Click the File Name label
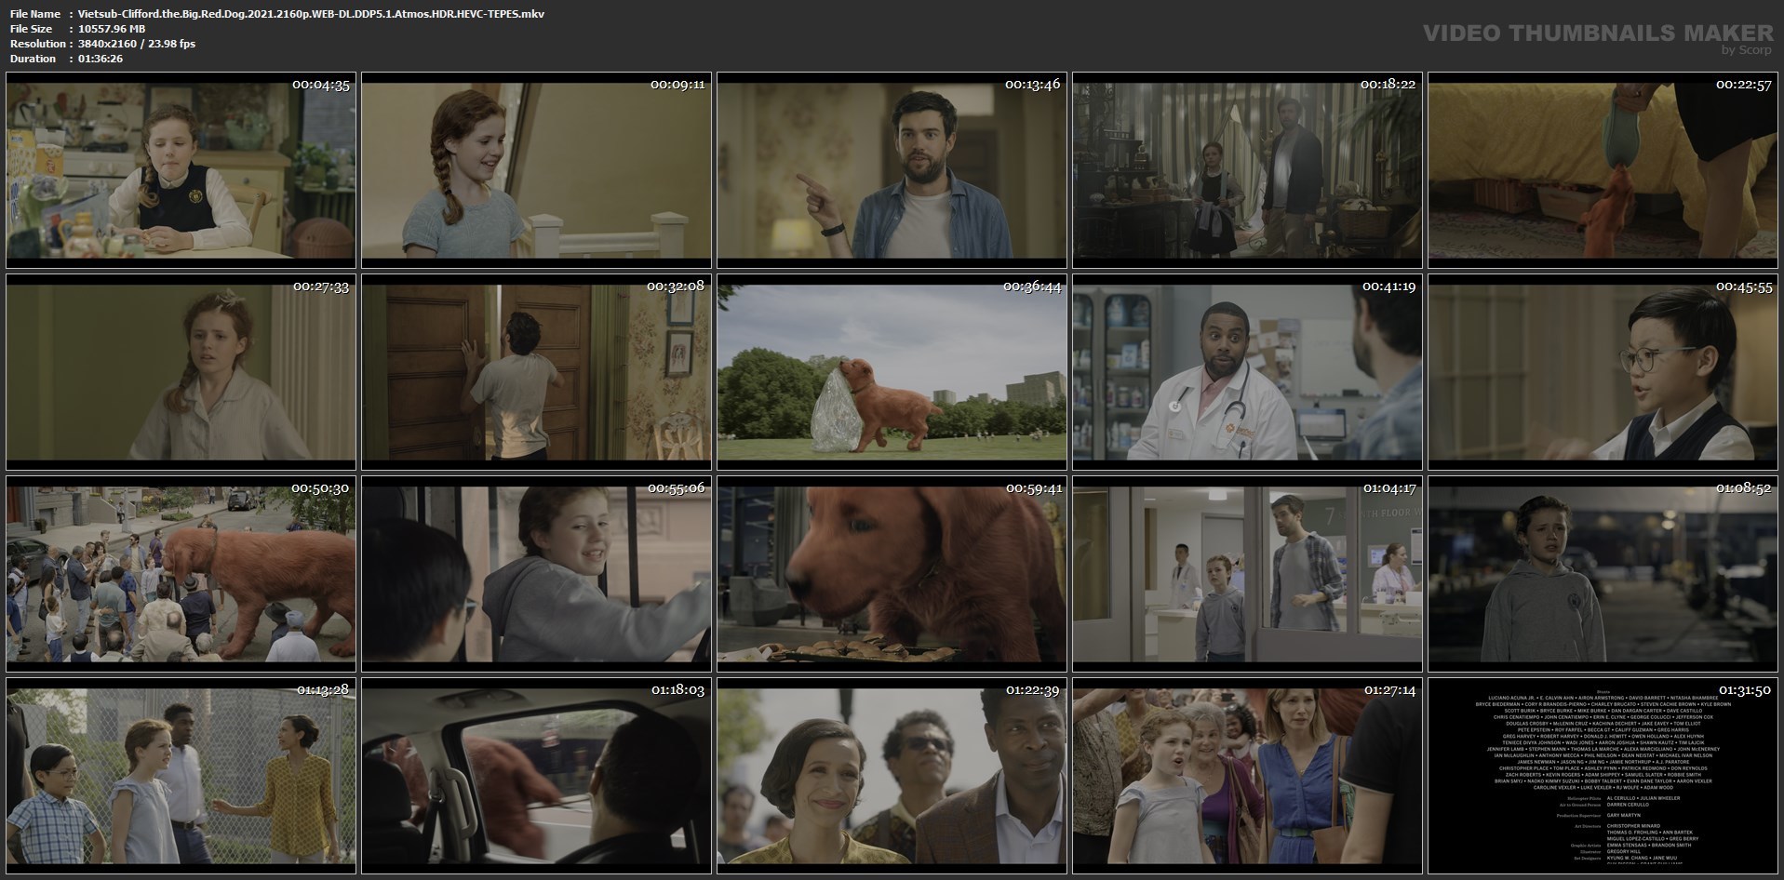The height and width of the screenshot is (880, 1784). pyautogui.click(x=34, y=14)
